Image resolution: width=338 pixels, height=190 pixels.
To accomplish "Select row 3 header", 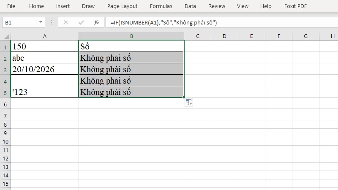I will click(5, 69).
